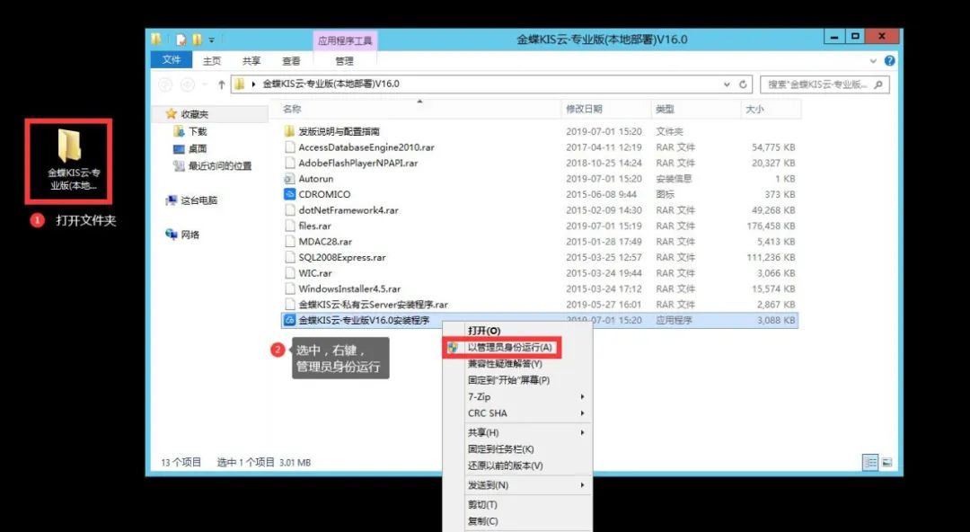Select AccessDatabaseEngine2010.rar file
This screenshot has height=532, width=970.
coord(366,147)
